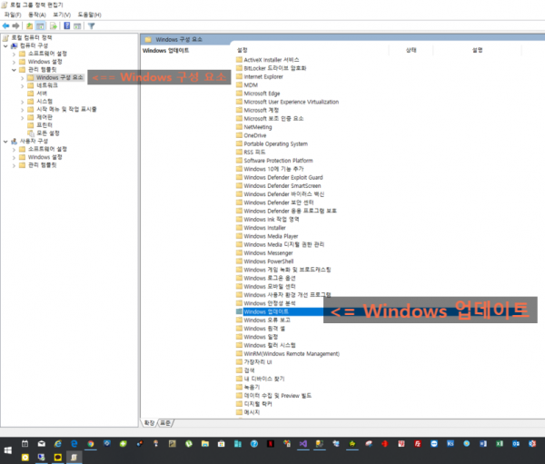
Task: Sort by the 설정 column header
Action: pos(243,50)
